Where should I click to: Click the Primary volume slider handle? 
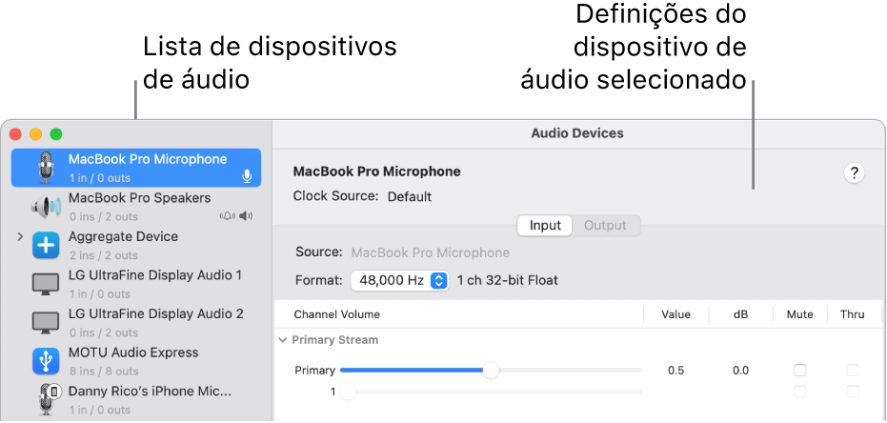(491, 370)
